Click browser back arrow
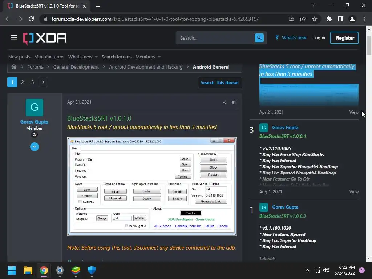 [8, 19]
